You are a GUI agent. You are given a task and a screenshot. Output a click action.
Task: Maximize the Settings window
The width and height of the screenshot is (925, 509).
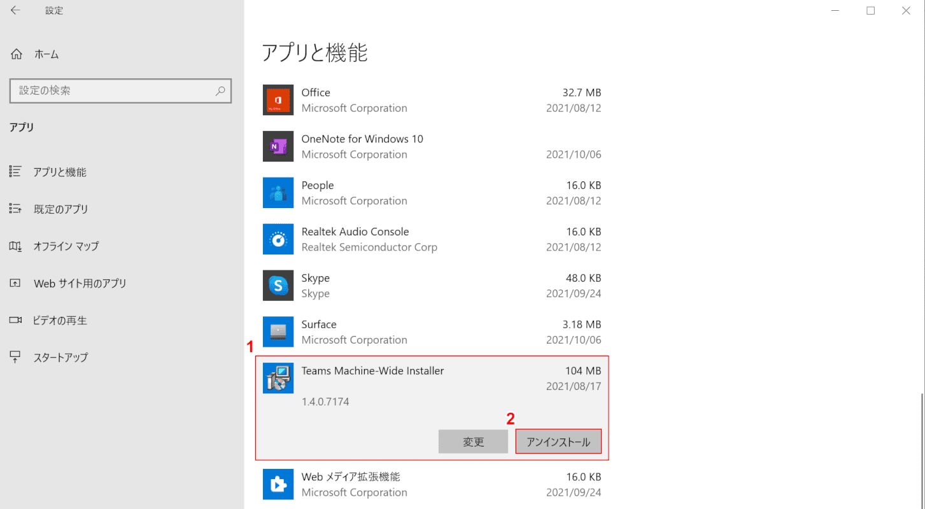click(x=871, y=11)
